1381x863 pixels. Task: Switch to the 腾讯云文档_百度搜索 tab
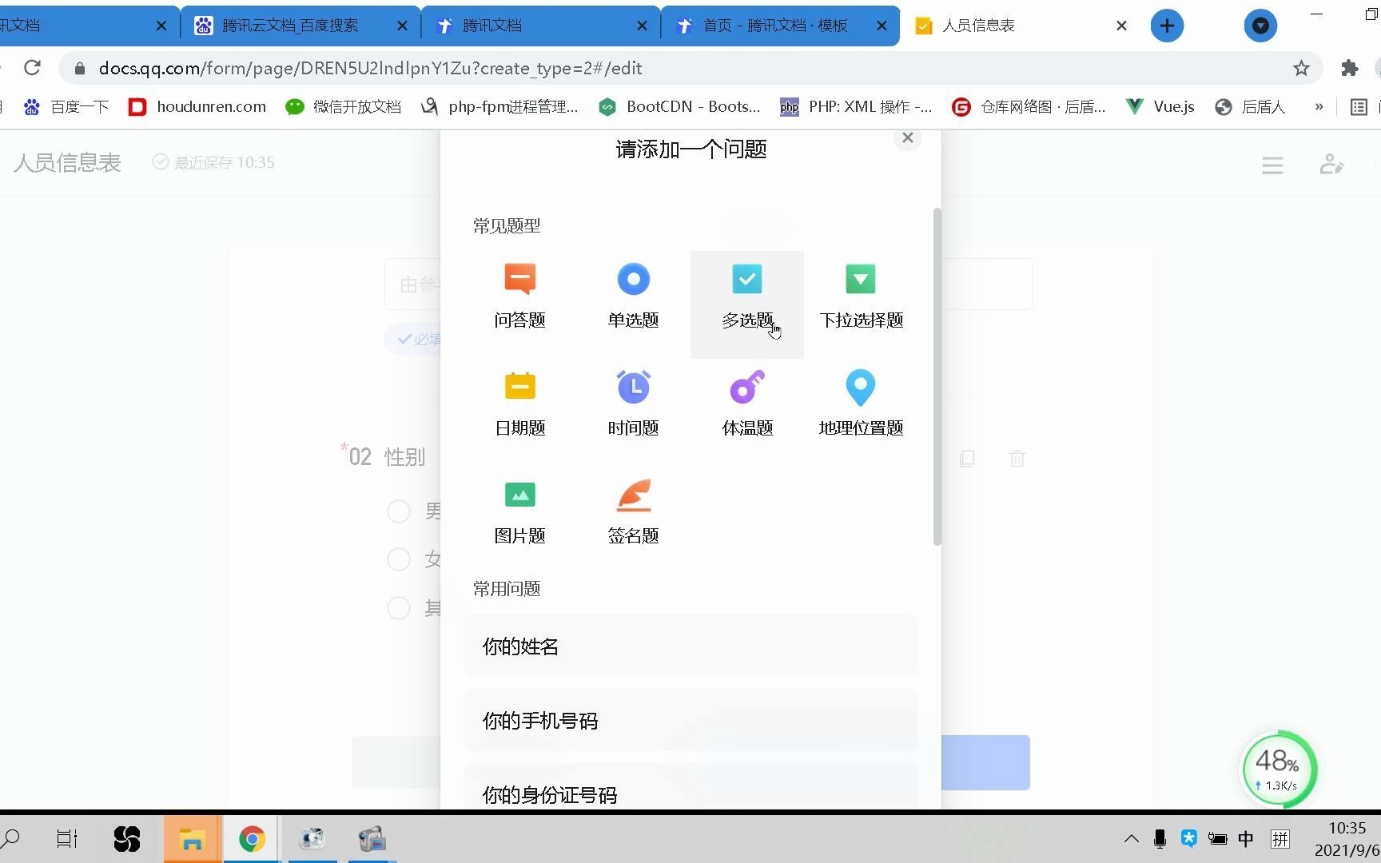pyautogui.click(x=300, y=26)
